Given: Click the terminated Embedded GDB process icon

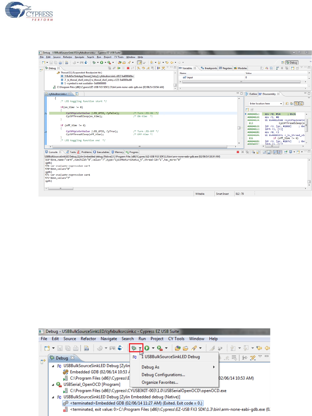Looking at the screenshot, I should point(65,403).
